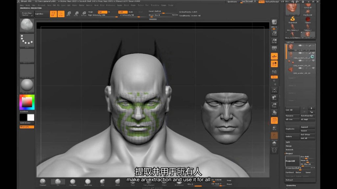Click the Del Other button
The height and width of the screenshot is (189, 337).
[x=308, y=135]
